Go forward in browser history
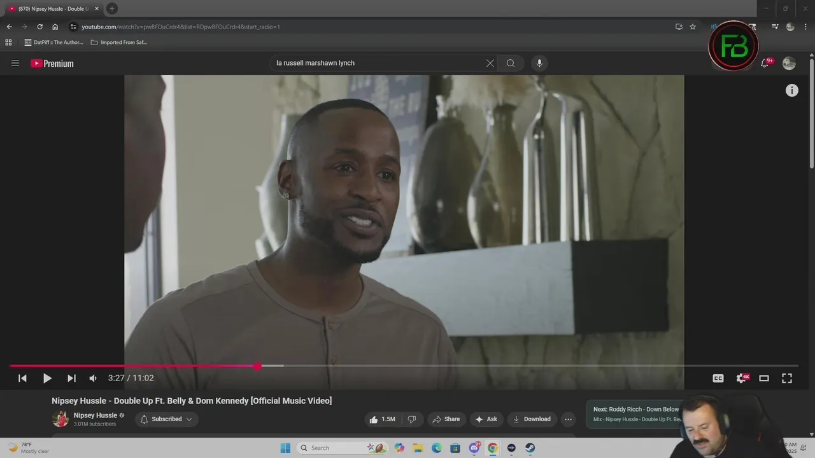This screenshot has width=815, height=458. pyautogui.click(x=24, y=27)
